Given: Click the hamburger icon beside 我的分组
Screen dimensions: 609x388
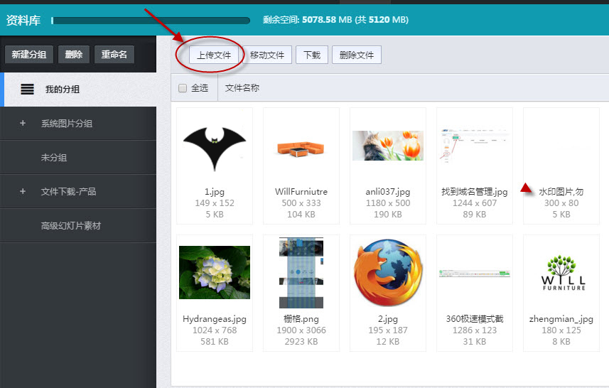Looking at the screenshot, I should point(27,90).
